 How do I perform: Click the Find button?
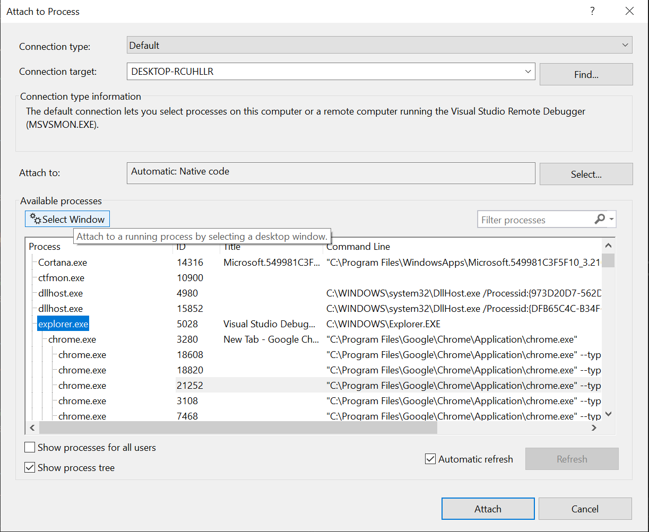click(585, 74)
